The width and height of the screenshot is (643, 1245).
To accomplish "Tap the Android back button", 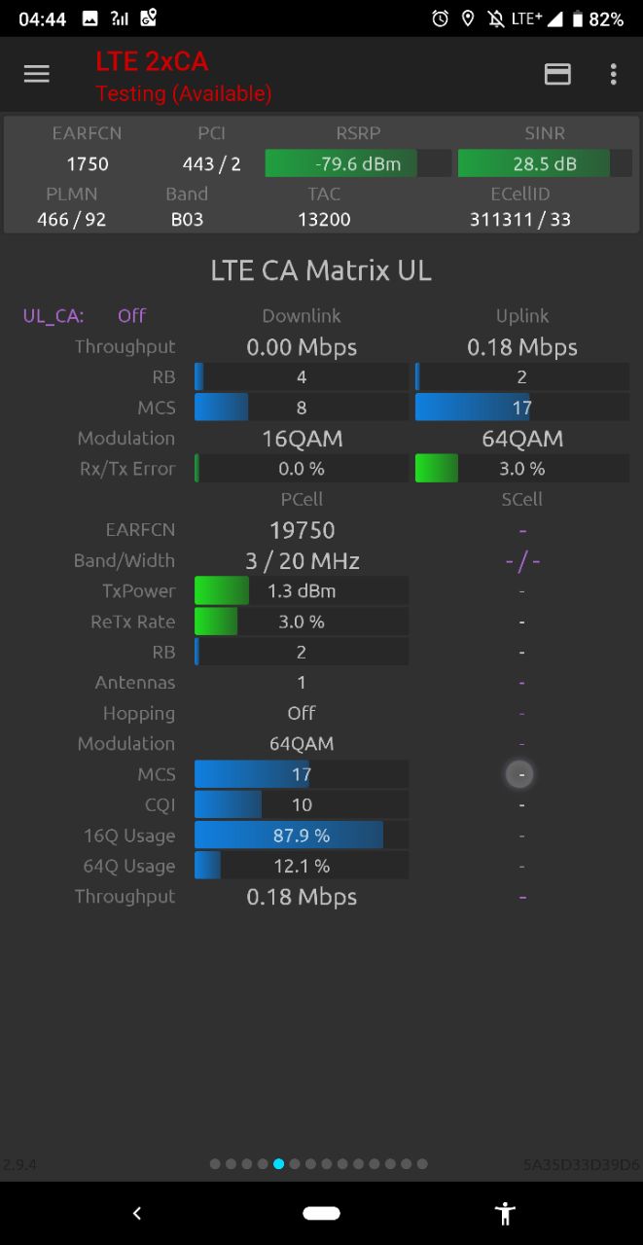I will [137, 1213].
